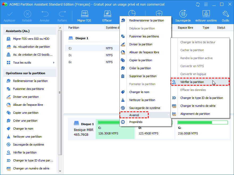Click Disque 1 header in partition list
The height and width of the screenshot is (175, 234).
tap(78, 38)
